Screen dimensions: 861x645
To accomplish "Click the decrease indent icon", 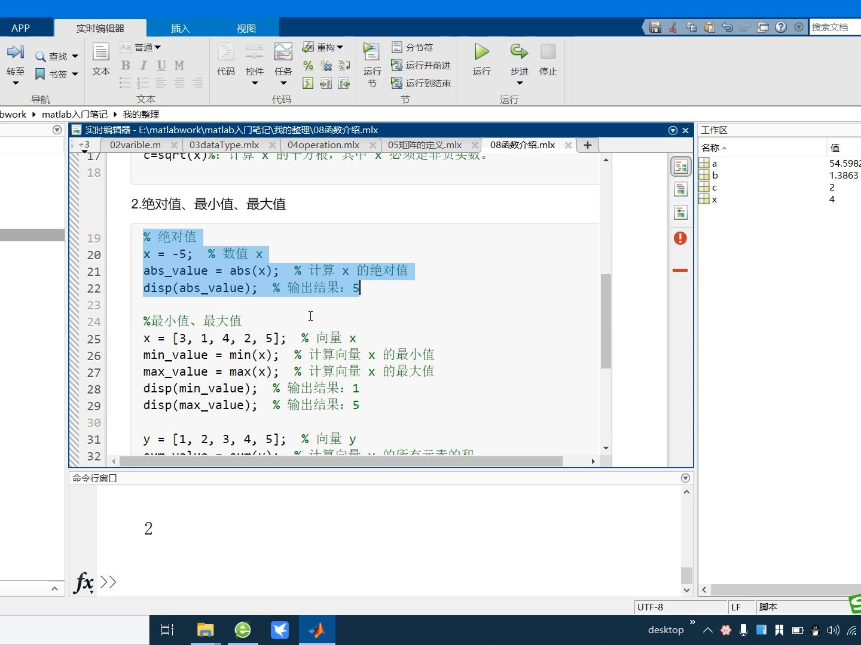I will [344, 84].
